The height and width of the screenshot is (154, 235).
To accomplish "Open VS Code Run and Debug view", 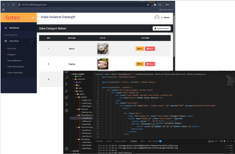I will pyautogui.click(x=67, y=91).
